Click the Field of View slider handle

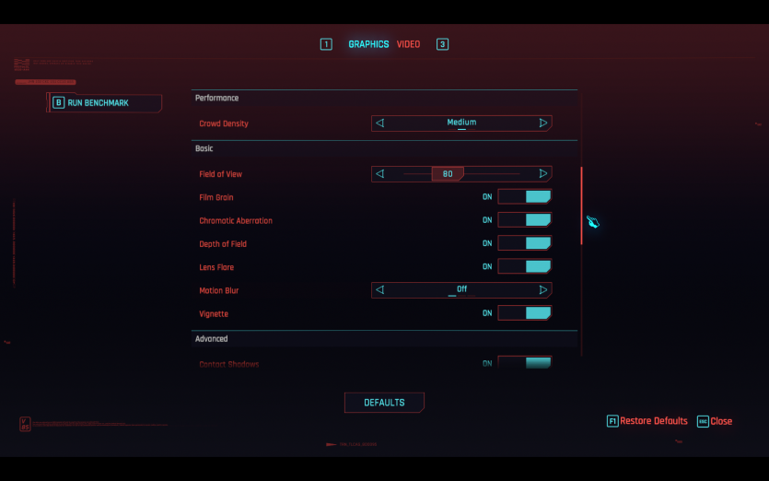[x=448, y=174]
